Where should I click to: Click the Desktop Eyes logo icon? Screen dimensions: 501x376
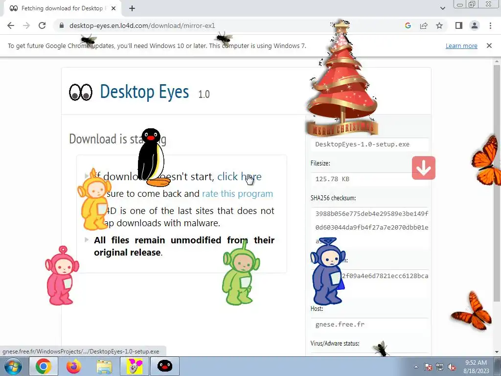pyautogui.click(x=81, y=93)
